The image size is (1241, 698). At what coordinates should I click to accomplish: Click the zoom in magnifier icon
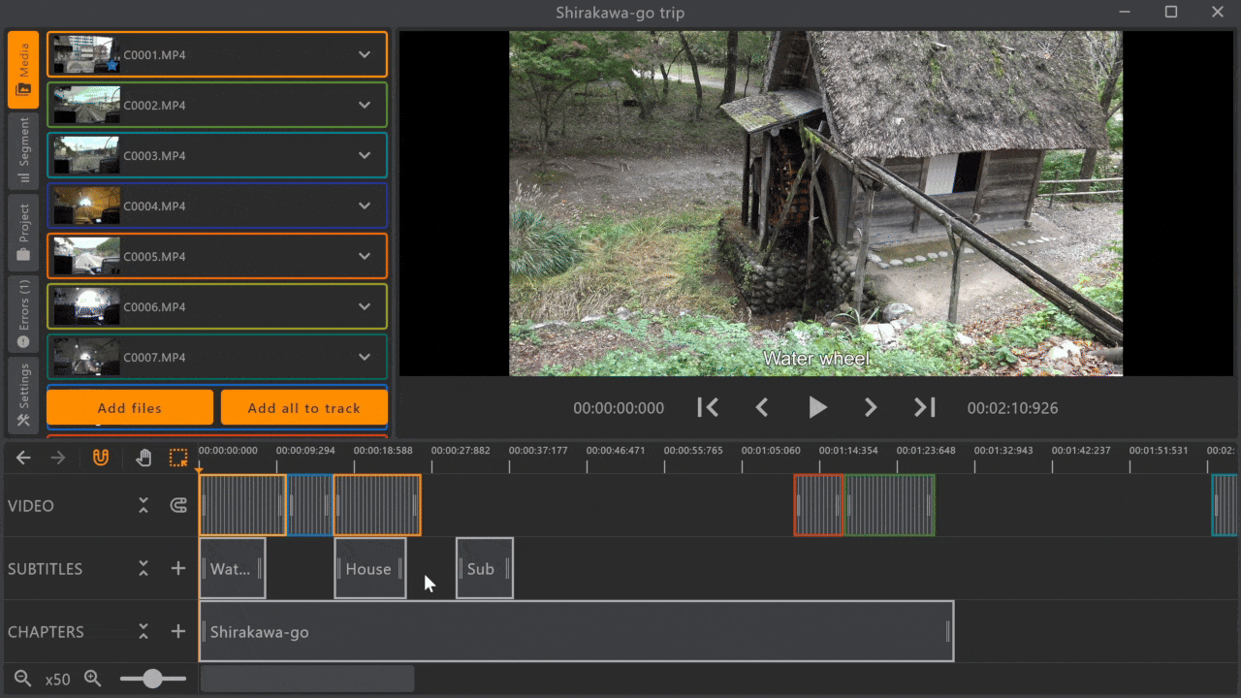tap(93, 679)
